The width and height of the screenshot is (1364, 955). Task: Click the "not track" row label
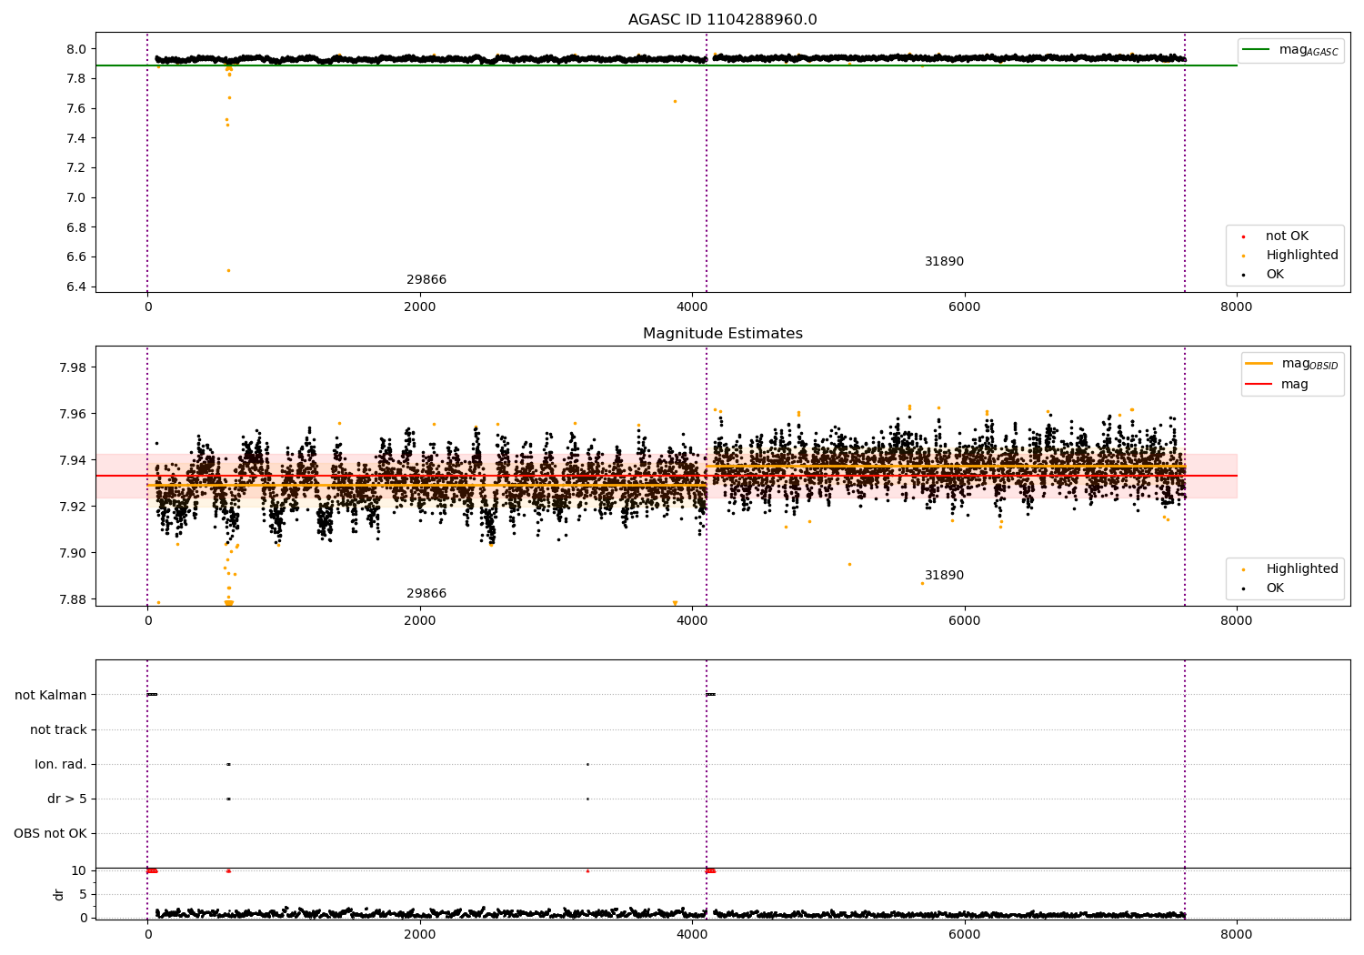(x=58, y=730)
